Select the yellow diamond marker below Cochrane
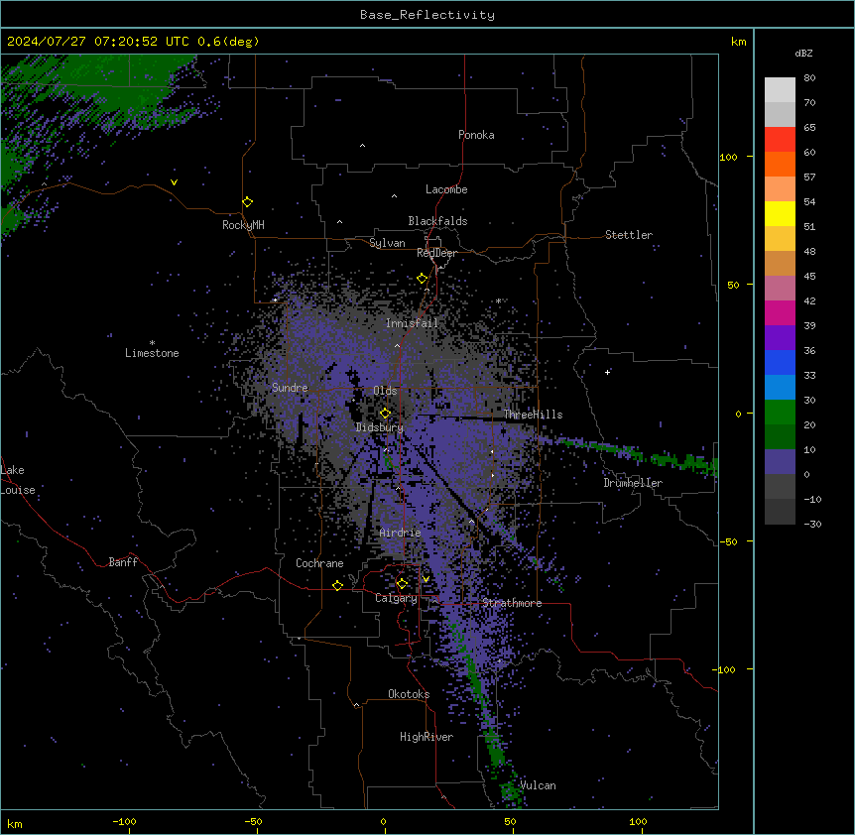 337,585
